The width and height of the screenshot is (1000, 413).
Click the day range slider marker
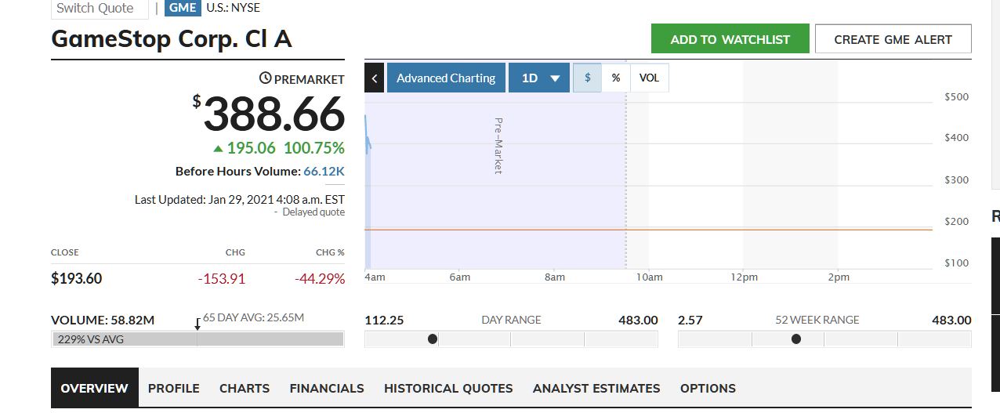433,339
